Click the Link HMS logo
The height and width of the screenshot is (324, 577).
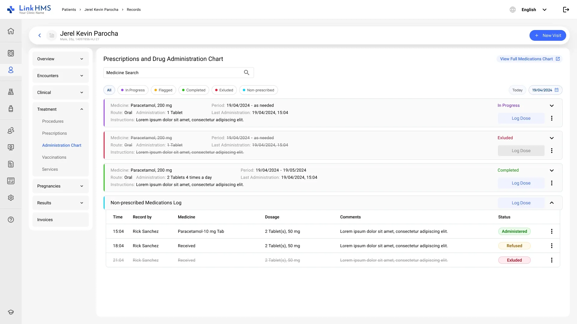(x=29, y=10)
